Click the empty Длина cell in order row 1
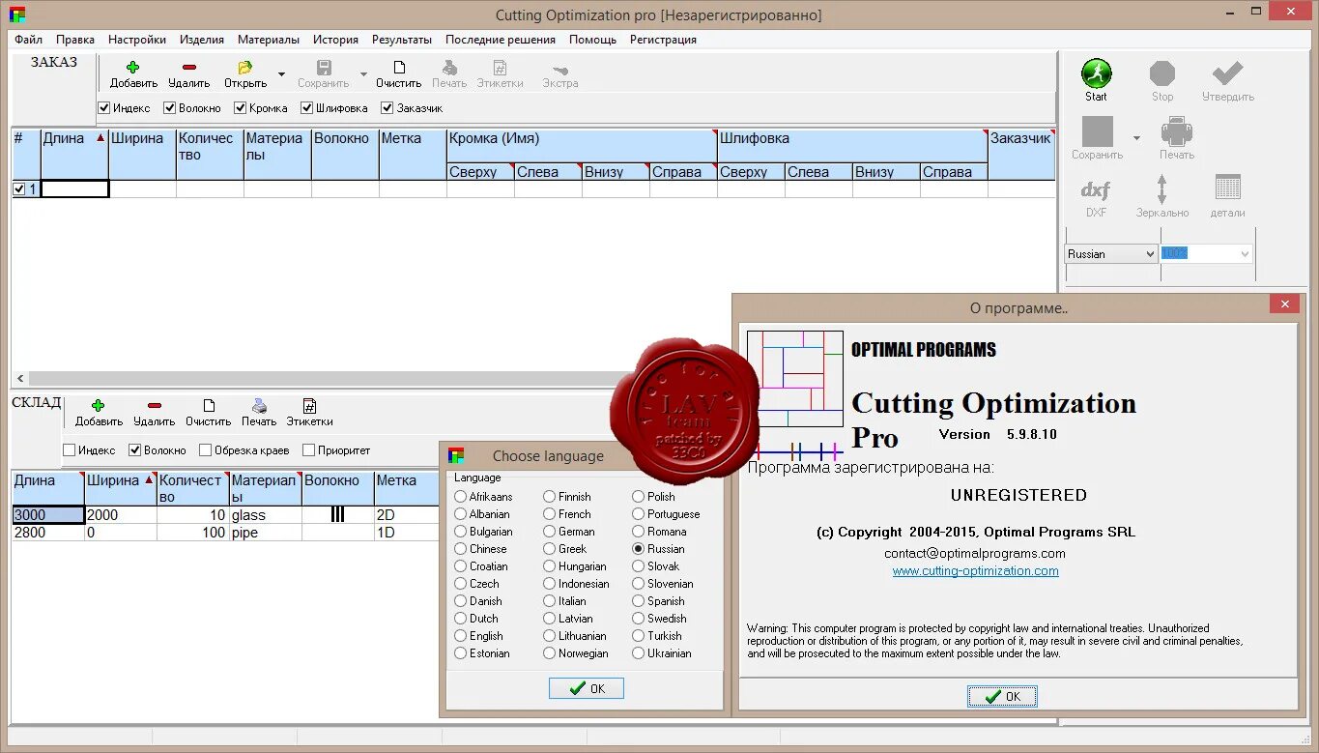Image resolution: width=1319 pixels, height=753 pixels. click(x=74, y=189)
